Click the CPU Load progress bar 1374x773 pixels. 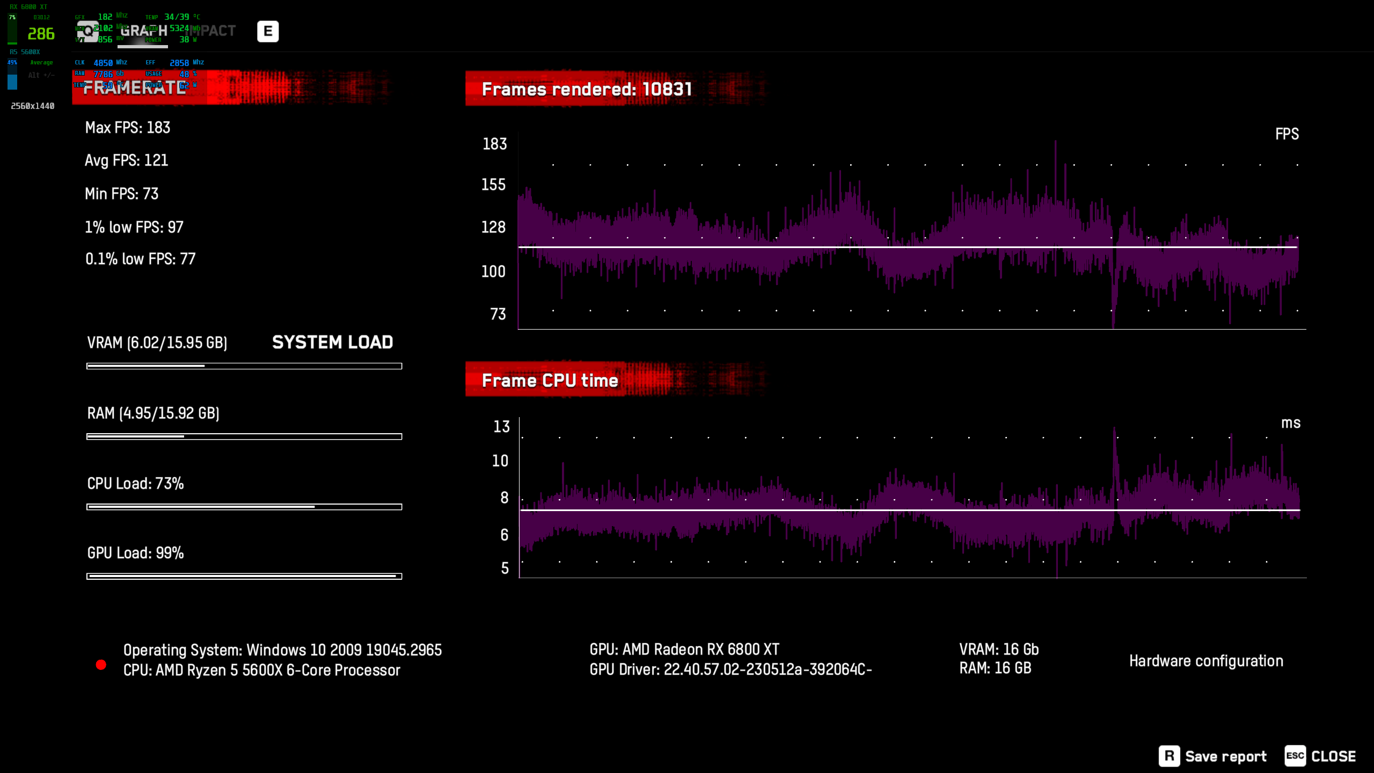pyautogui.click(x=244, y=507)
